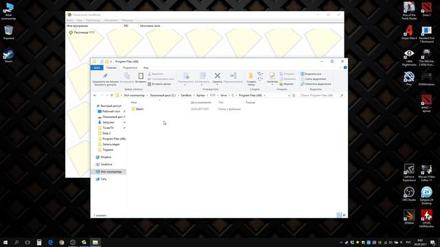Click Select all (Выделить все) in the ribbon
This screenshot has height=247, width=440.
click(x=311, y=74)
